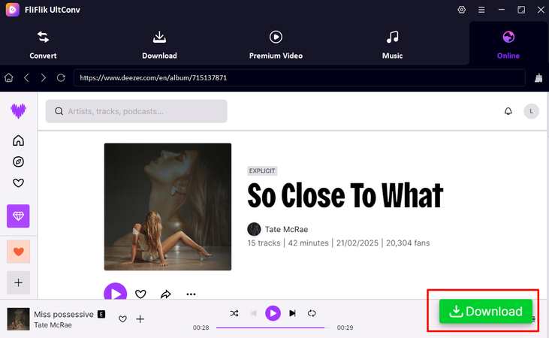549x338 pixels.
Task: Open FliFlik settings gear icon
Action: tap(461, 10)
